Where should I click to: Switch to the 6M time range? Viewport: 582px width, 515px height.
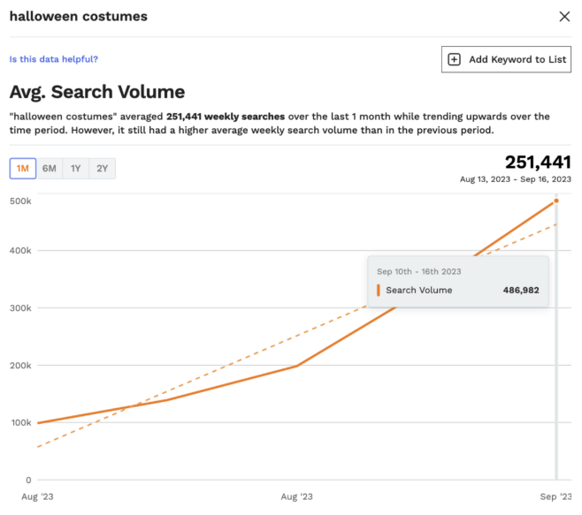click(x=50, y=168)
